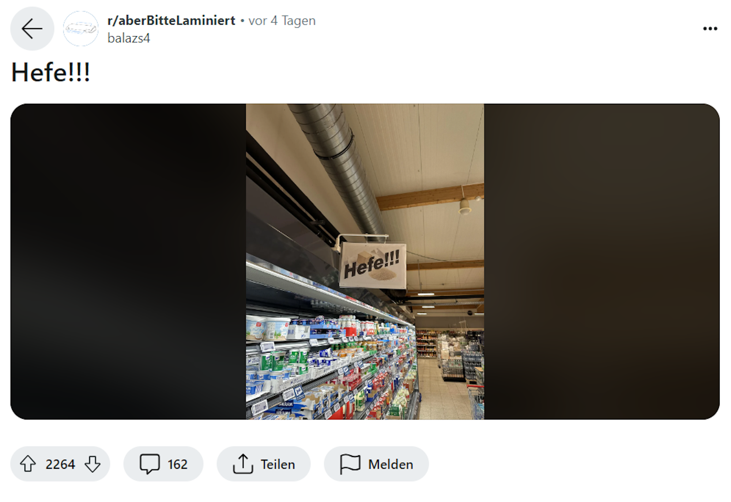Image resolution: width=731 pixels, height=502 pixels.
Task: Open the three-dot post options menu
Action: [710, 28]
